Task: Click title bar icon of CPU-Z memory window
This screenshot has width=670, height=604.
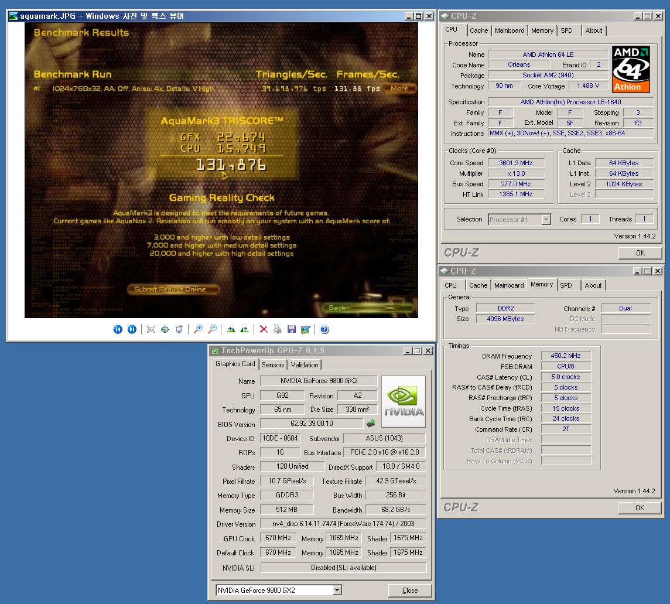Action: click(445, 271)
